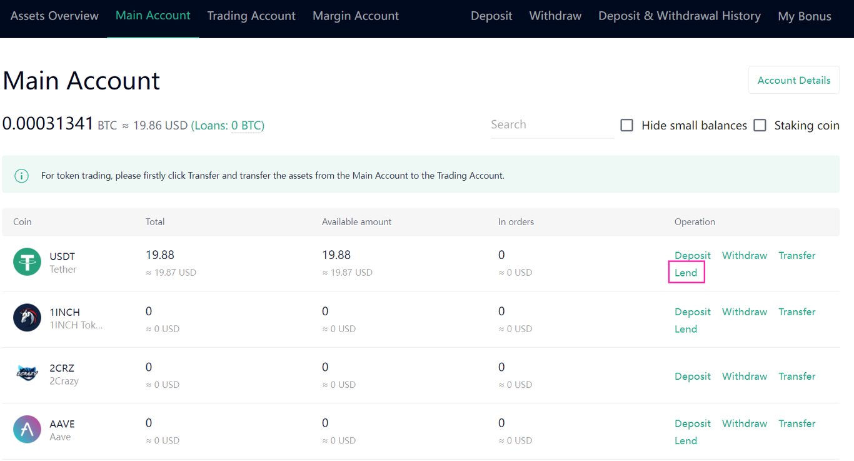Viewport: 854px width, 461px height.
Task: Click the AAVE coin icon
Action: [26, 430]
